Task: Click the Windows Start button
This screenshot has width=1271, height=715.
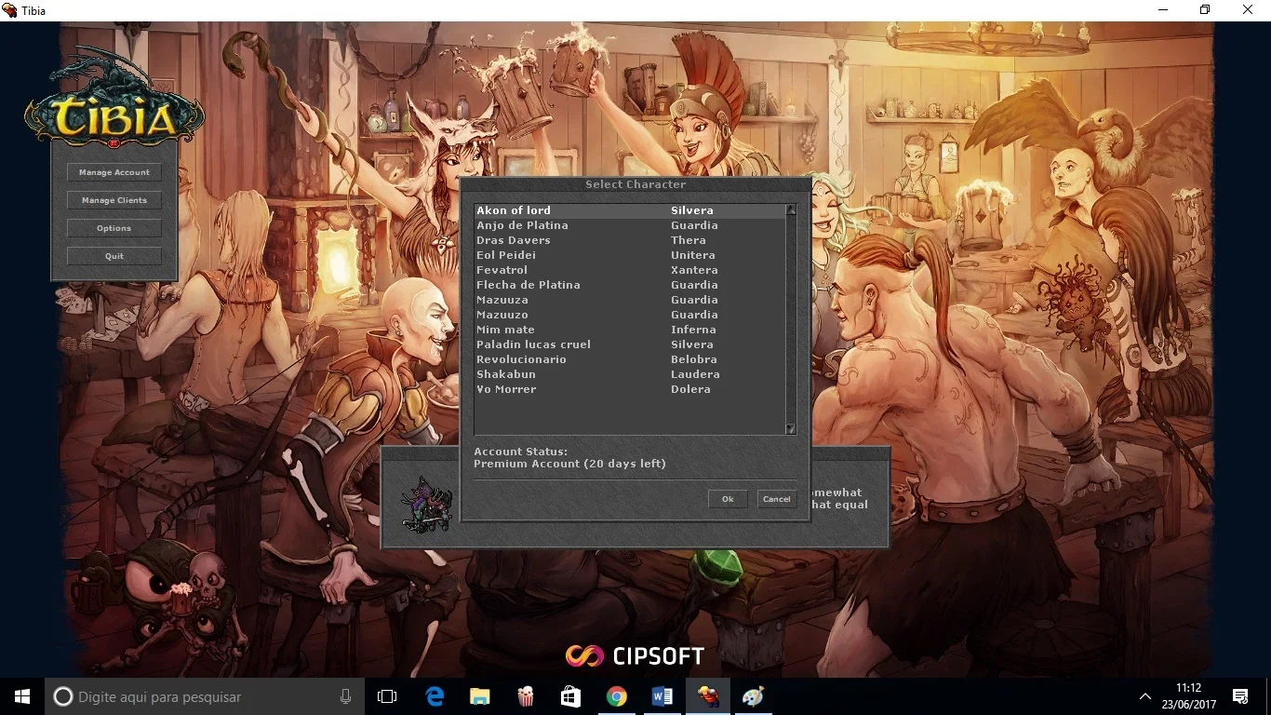Action: click(22, 696)
